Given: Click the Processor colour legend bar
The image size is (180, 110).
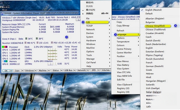Looking at the screenshot, I should 4,47.
